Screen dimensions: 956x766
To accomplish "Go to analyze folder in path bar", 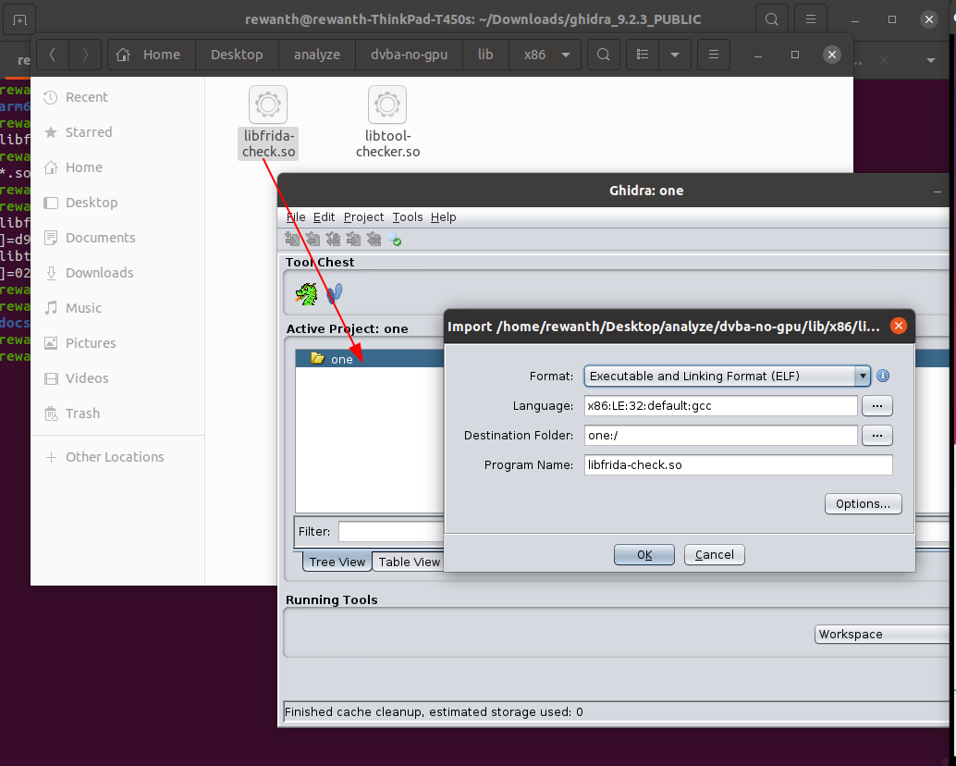I will coord(317,55).
